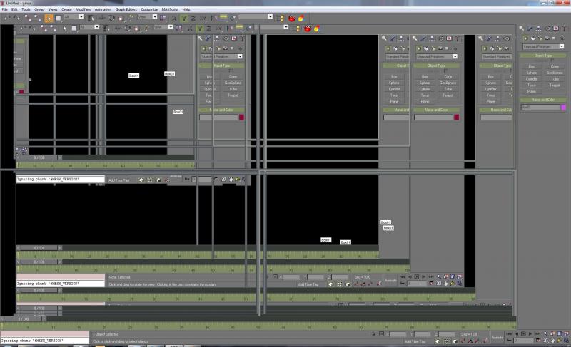Open the File menu
The width and height of the screenshot is (571, 347).
click(x=5, y=9)
